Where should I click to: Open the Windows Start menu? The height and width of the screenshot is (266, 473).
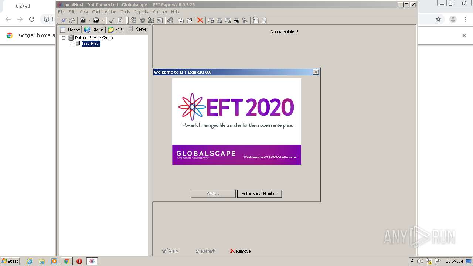tap(10, 261)
